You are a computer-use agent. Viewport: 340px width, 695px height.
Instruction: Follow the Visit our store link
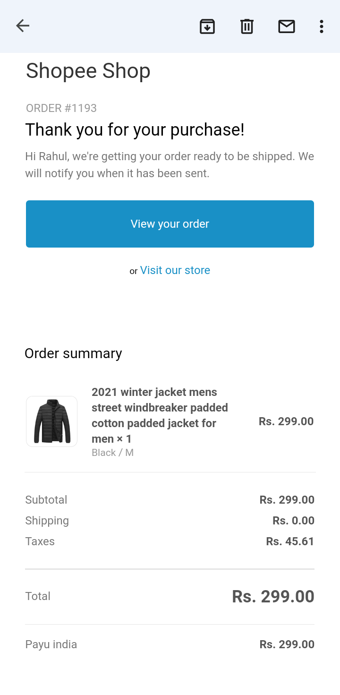click(175, 270)
